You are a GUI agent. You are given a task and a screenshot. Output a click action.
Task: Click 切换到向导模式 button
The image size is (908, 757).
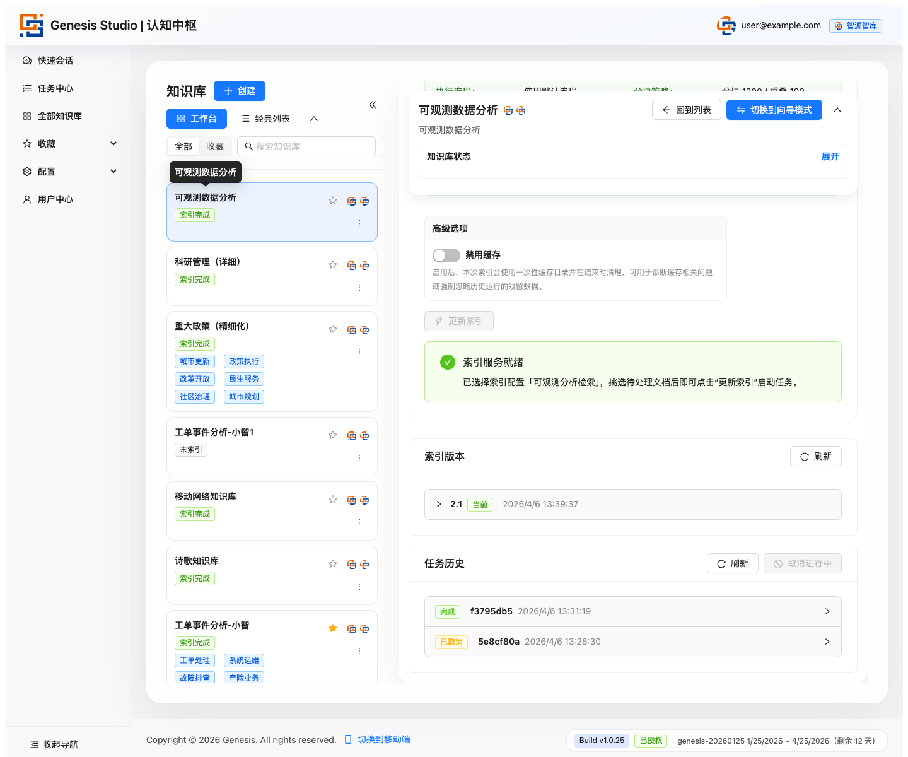[x=774, y=110]
